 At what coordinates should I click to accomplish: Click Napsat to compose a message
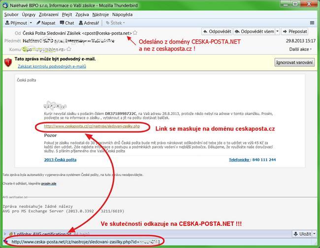pos(46,23)
